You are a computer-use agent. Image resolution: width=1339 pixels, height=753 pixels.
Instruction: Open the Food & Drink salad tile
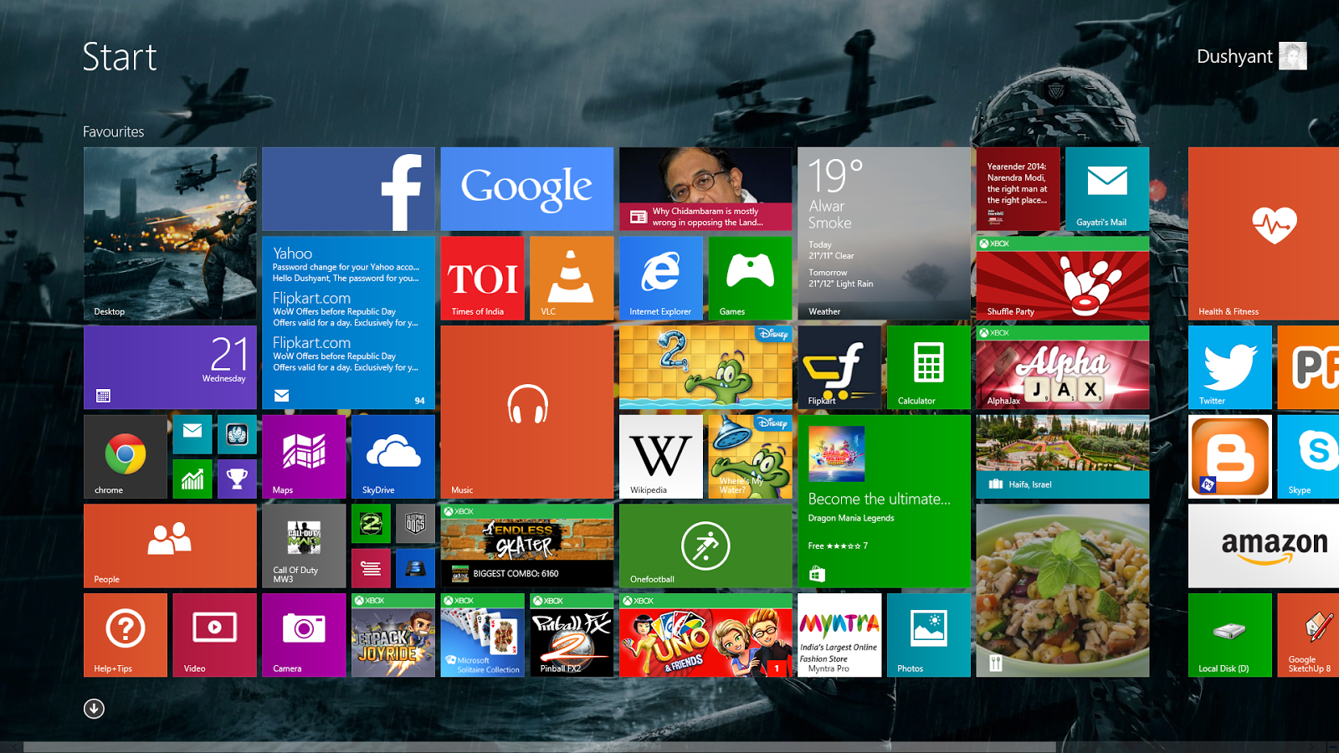click(x=1063, y=591)
